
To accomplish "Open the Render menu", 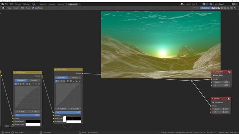I will [x=18, y=4].
